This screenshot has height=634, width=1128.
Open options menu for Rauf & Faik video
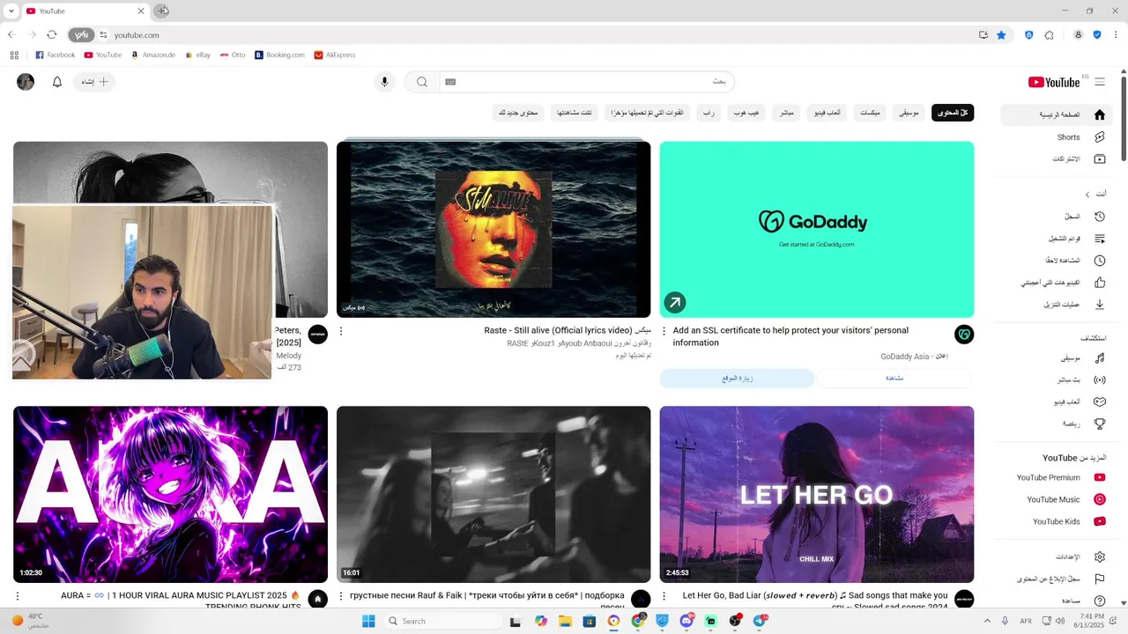pos(341,596)
